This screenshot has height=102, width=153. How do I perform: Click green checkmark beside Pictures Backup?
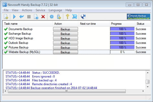tap(6, 47)
